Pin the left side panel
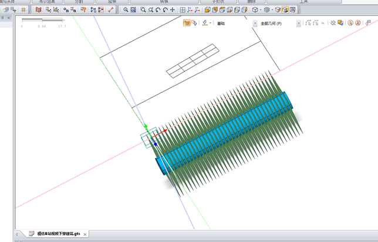The image size is (378, 242). tap(3, 18)
